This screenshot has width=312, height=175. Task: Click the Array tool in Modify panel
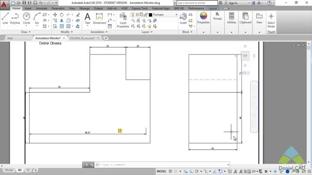point(68,26)
